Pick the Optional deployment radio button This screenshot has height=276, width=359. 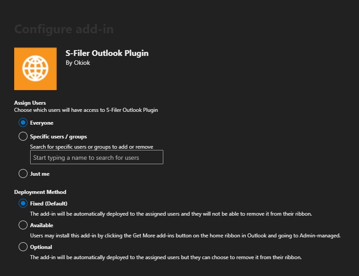coord(23,247)
